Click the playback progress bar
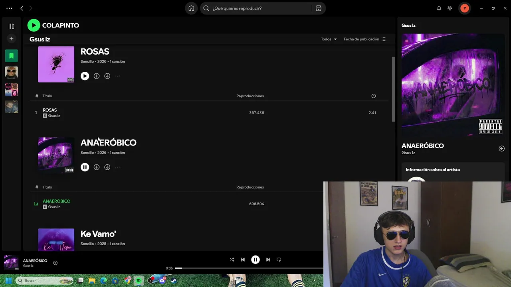Image resolution: width=511 pixels, height=287 pixels. (249, 268)
